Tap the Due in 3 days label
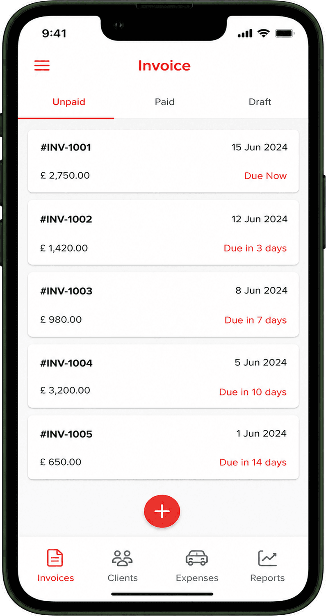Viewport: 326px width, 616px height. click(255, 248)
